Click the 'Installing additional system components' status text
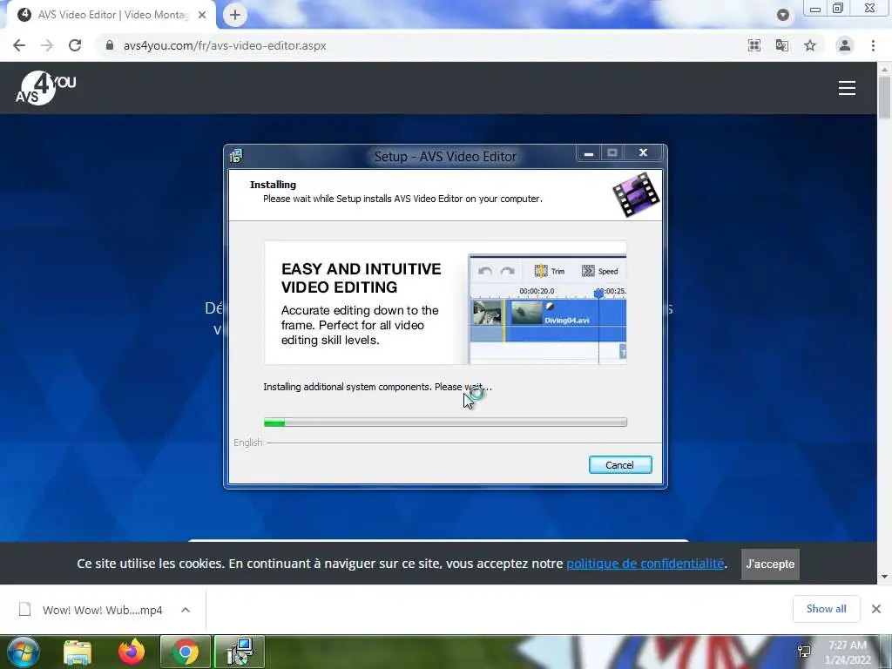 [x=377, y=387]
